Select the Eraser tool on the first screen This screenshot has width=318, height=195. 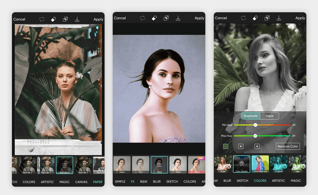point(53,19)
